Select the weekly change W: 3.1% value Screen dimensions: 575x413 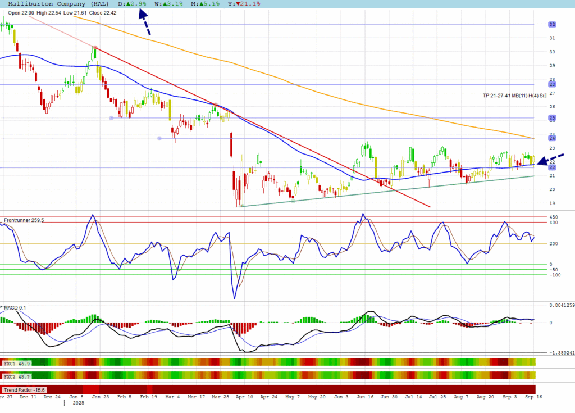coord(168,4)
